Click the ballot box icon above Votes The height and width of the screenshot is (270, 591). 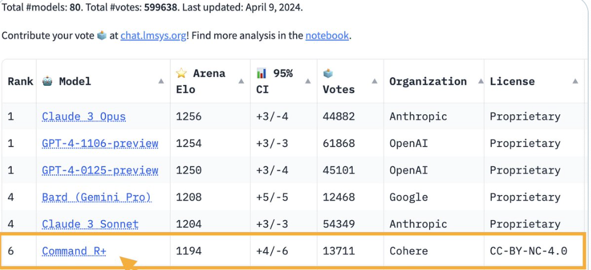(x=328, y=73)
